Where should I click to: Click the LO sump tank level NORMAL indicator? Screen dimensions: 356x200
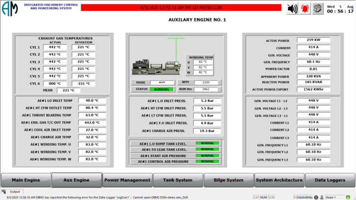[x=207, y=143]
